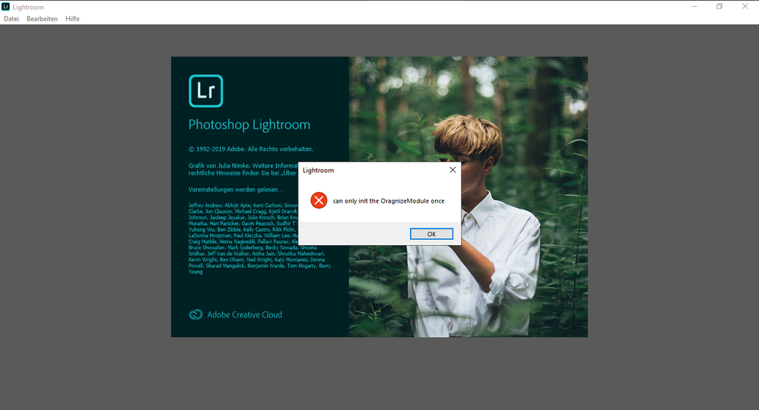Close the main Lightroom window
Screen dimensions: 759x410
pyautogui.click(x=745, y=7)
